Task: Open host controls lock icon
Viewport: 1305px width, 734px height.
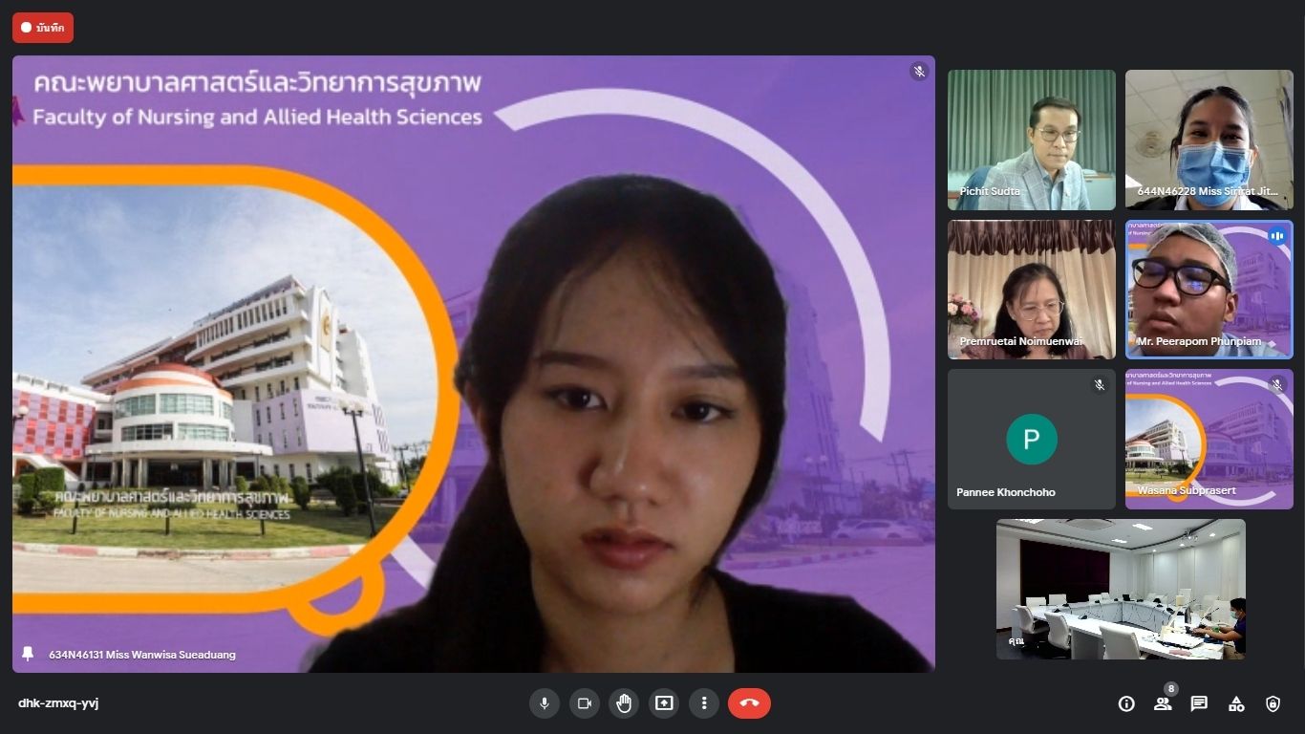Action: coord(1273,703)
